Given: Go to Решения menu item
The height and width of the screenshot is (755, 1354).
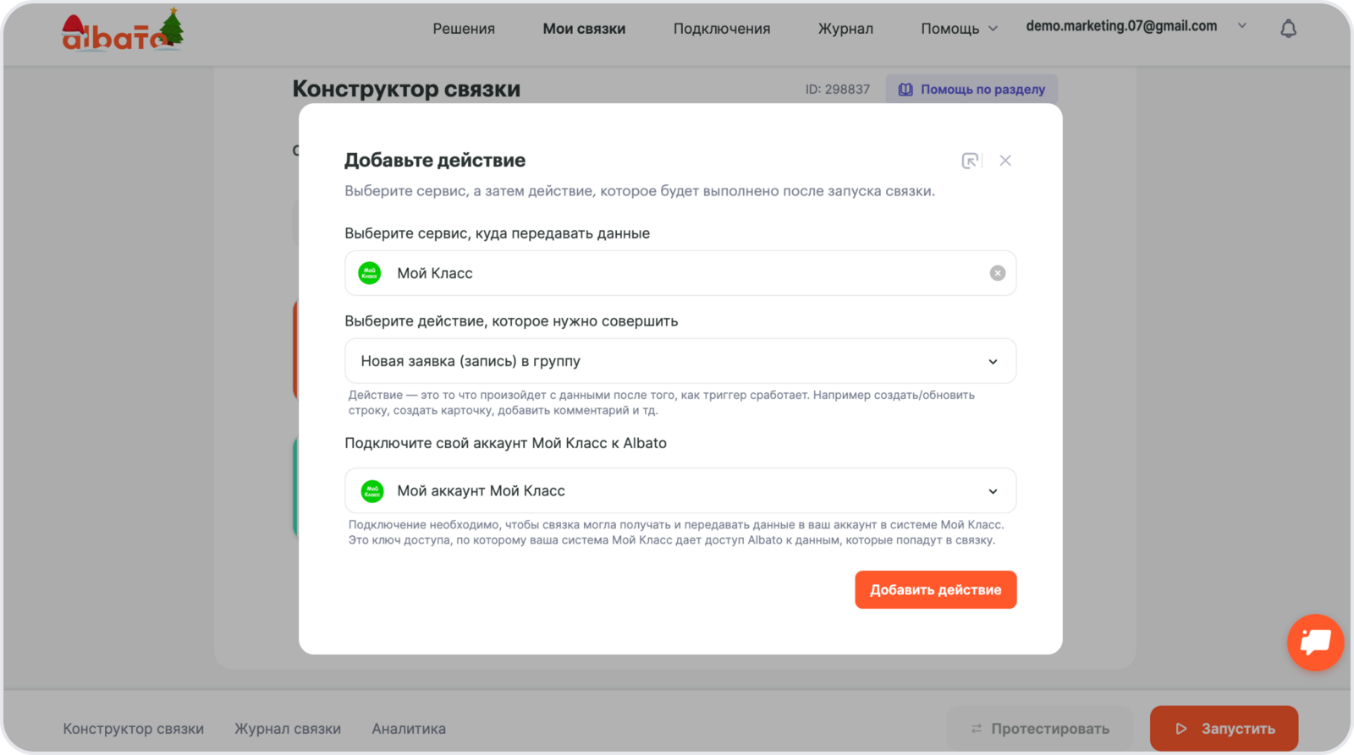Looking at the screenshot, I should coord(464,29).
